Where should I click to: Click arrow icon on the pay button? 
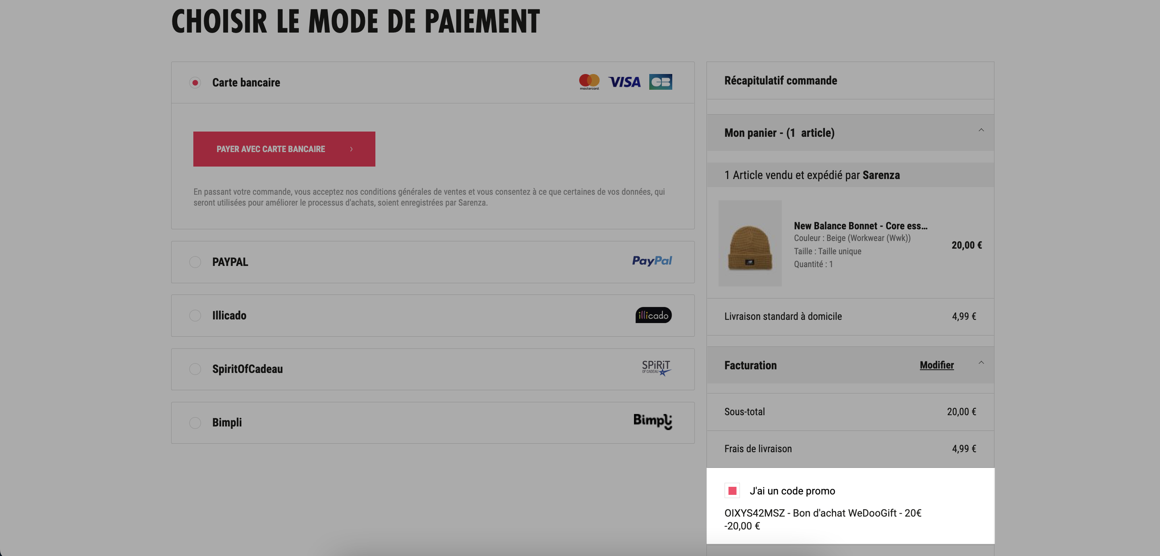(x=351, y=149)
